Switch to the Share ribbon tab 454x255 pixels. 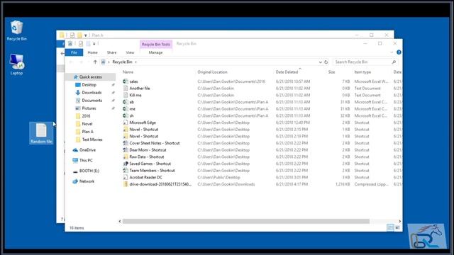[111, 52]
